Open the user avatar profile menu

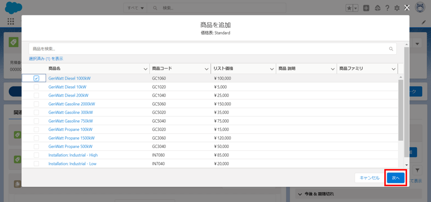coord(420,8)
